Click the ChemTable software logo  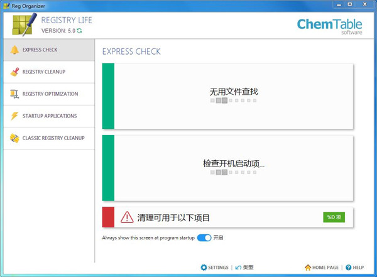pos(330,26)
